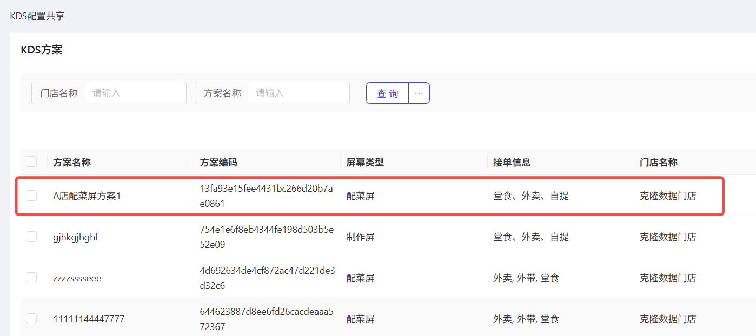Screen dimensions: 756x336
Task: Toggle the select-all checkbox in table header
Action: (31, 162)
